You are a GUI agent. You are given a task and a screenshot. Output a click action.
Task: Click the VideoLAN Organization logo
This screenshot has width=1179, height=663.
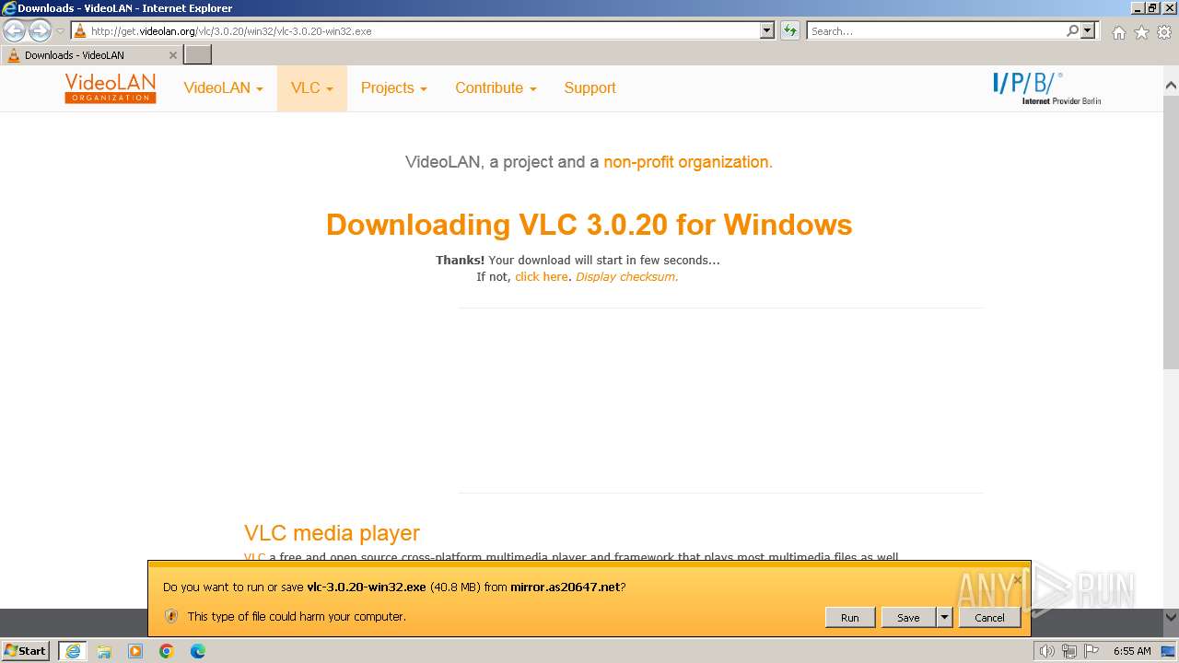(111, 88)
